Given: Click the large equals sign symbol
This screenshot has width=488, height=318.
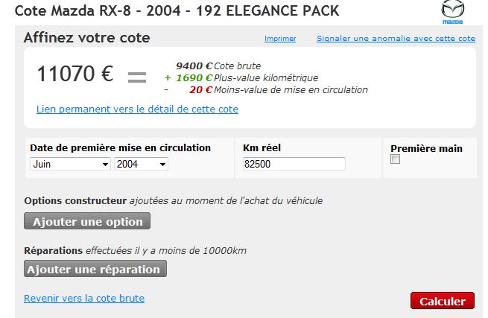Looking at the screenshot, I should [138, 75].
